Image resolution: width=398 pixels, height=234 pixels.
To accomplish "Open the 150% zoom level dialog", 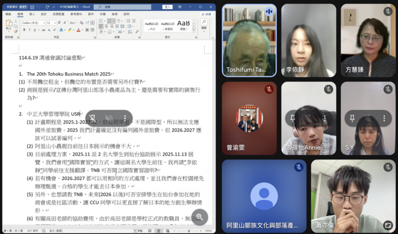I will click(209, 231).
